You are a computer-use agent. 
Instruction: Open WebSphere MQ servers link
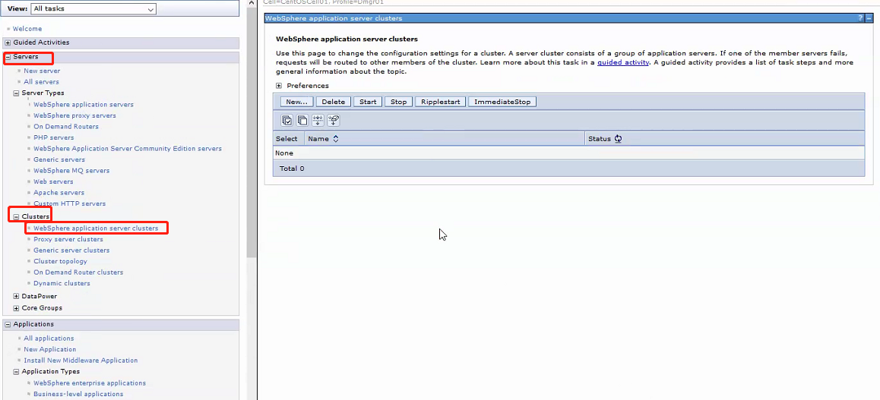[x=71, y=171]
